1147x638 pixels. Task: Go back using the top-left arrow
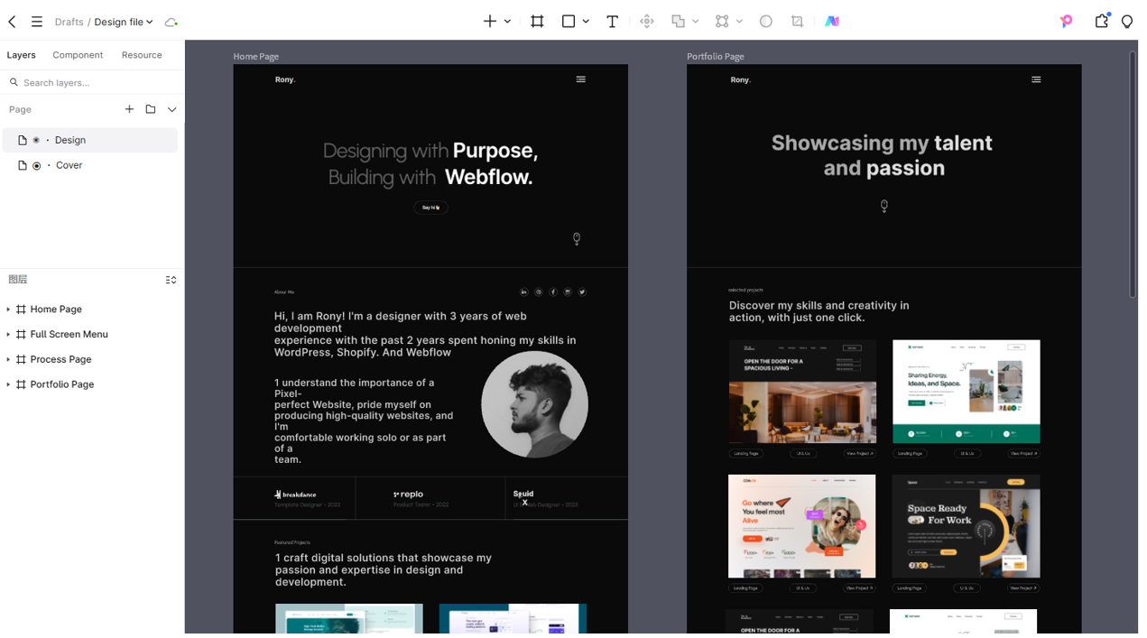(x=12, y=22)
